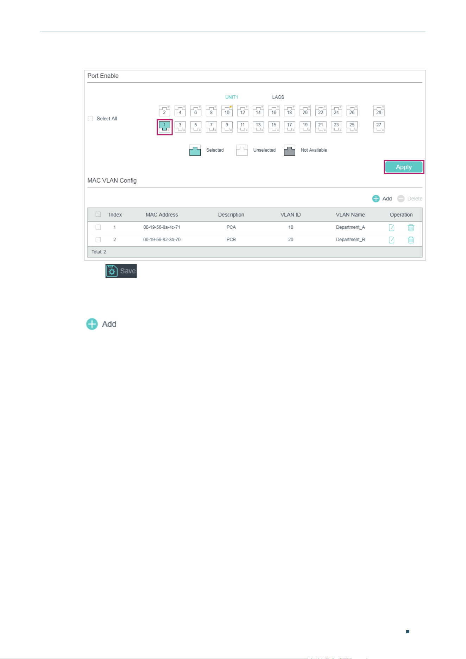Viewport: 466px width, 659px height.
Task: Select port 1 icon
Action: click(164, 127)
